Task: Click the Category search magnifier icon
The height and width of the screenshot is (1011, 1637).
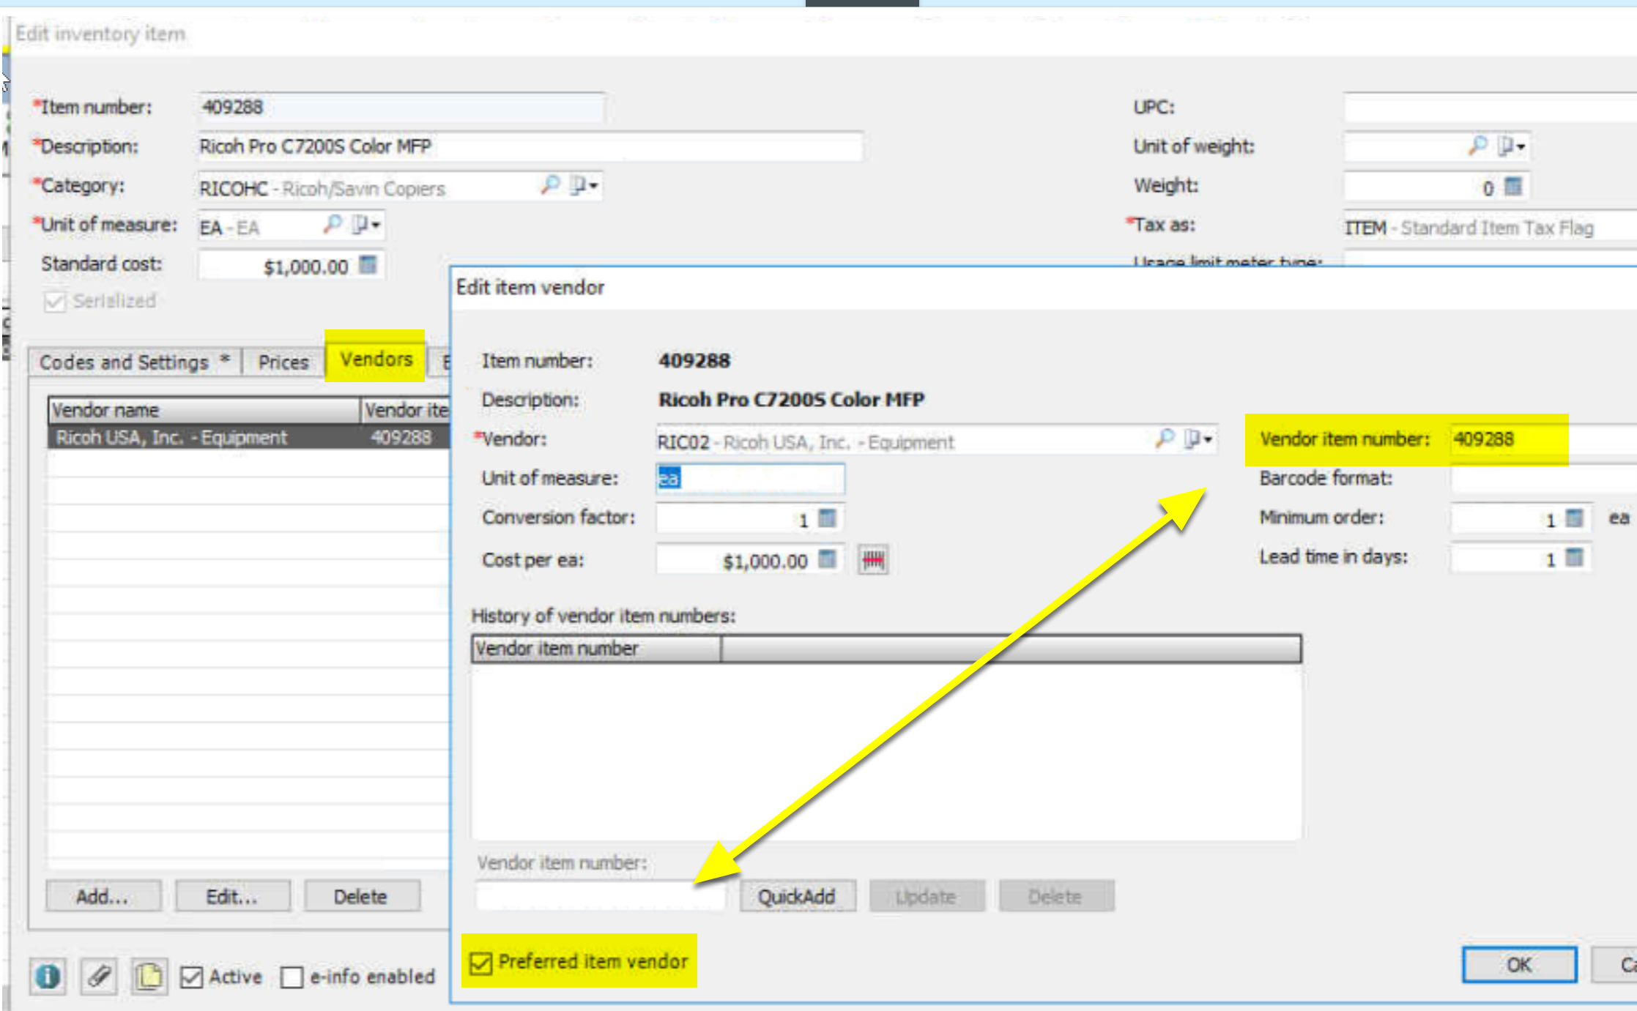Action: [550, 185]
